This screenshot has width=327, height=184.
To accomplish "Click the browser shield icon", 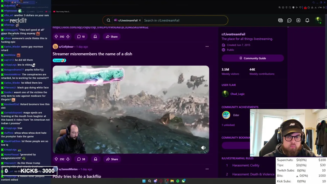I will pos(293,7).
